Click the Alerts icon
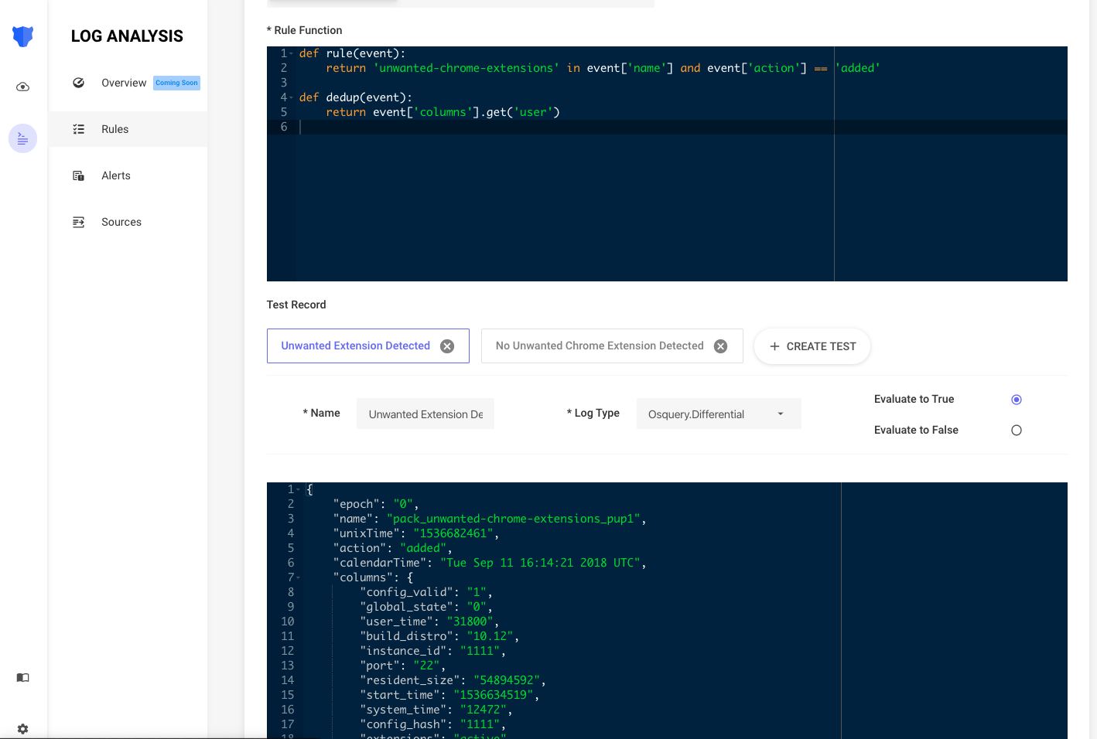 (x=78, y=175)
